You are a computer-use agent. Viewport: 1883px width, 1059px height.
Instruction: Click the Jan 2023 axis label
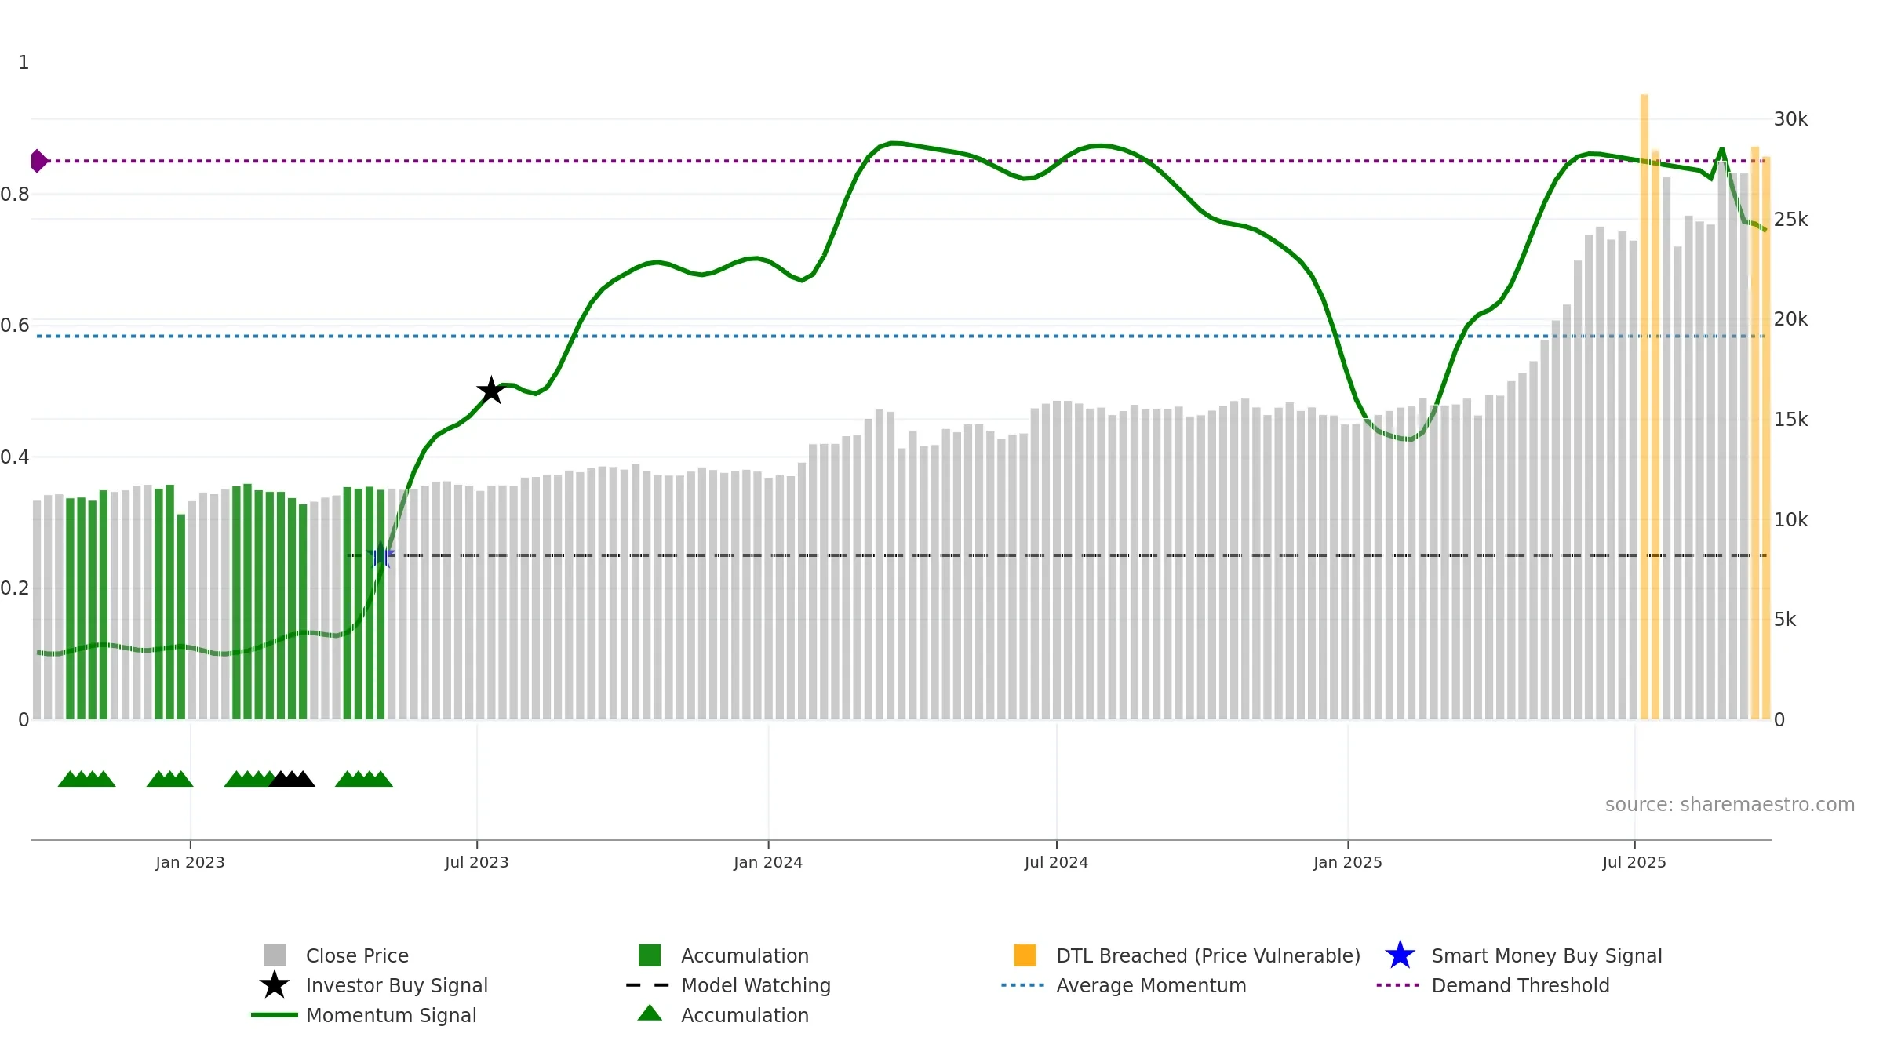(x=190, y=862)
